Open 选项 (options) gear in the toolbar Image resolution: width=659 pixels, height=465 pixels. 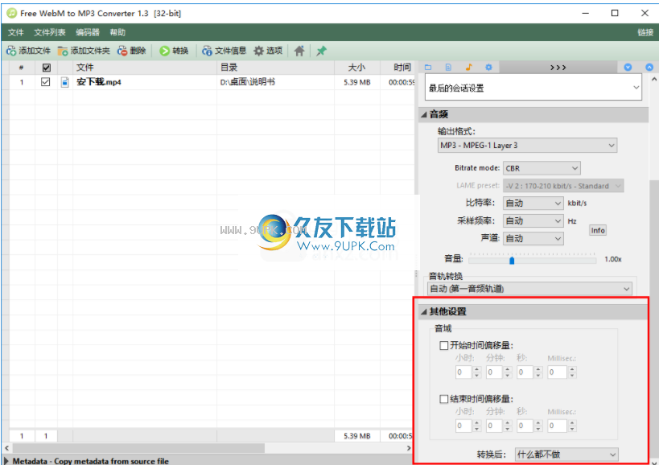[x=268, y=51]
